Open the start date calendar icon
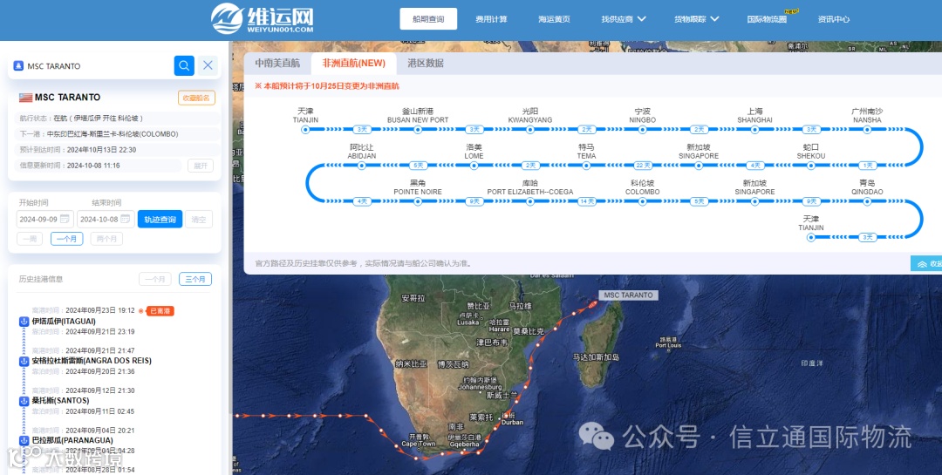942x475 pixels. coord(65,219)
